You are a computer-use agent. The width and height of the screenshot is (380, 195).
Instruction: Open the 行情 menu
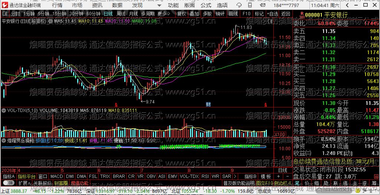coord(57,5)
